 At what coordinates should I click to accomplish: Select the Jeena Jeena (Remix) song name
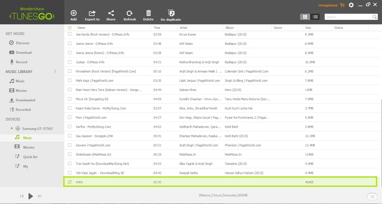pos(100,53)
